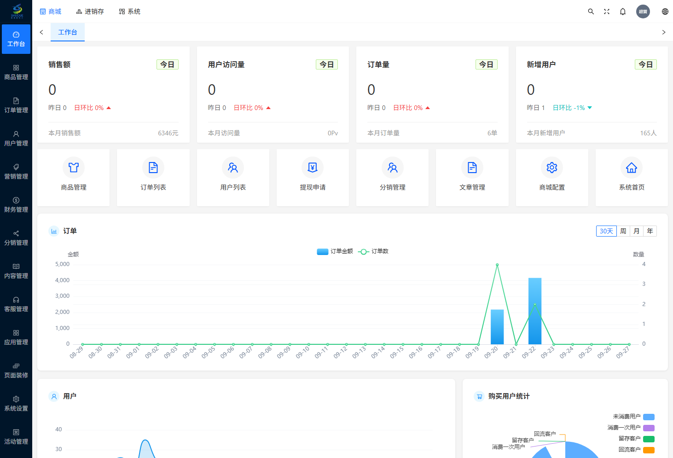Click the 09-20 order amount bar
Viewport: 673px width, 458px height.
point(497,327)
